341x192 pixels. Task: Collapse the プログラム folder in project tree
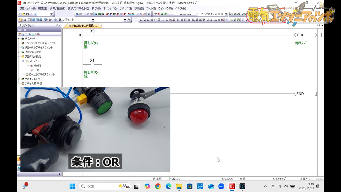[23, 61]
